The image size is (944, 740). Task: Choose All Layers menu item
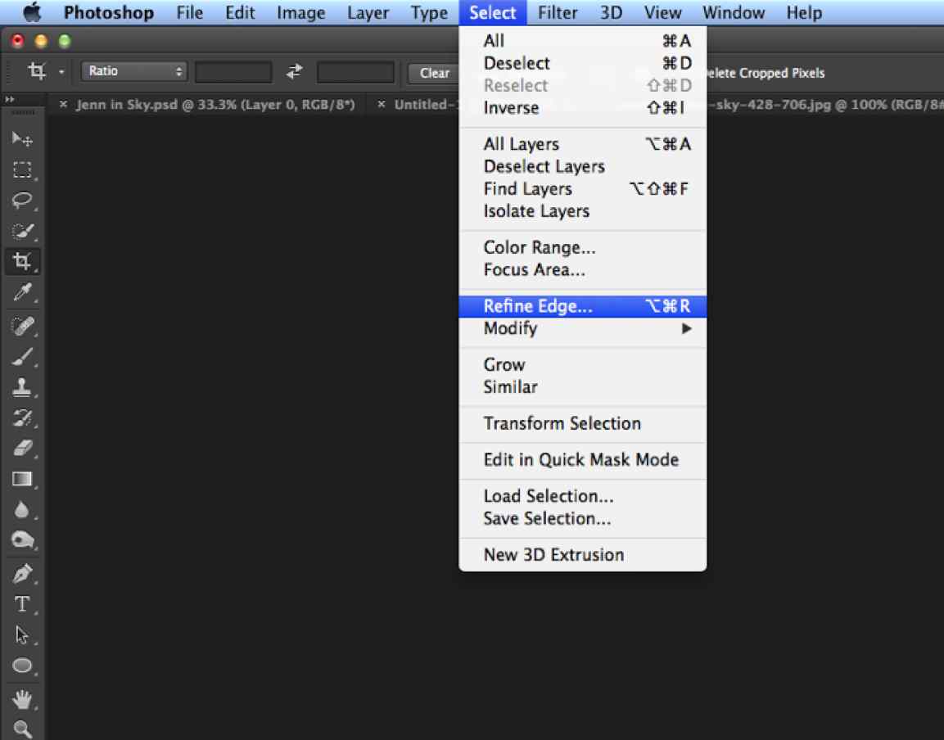(x=582, y=144)
